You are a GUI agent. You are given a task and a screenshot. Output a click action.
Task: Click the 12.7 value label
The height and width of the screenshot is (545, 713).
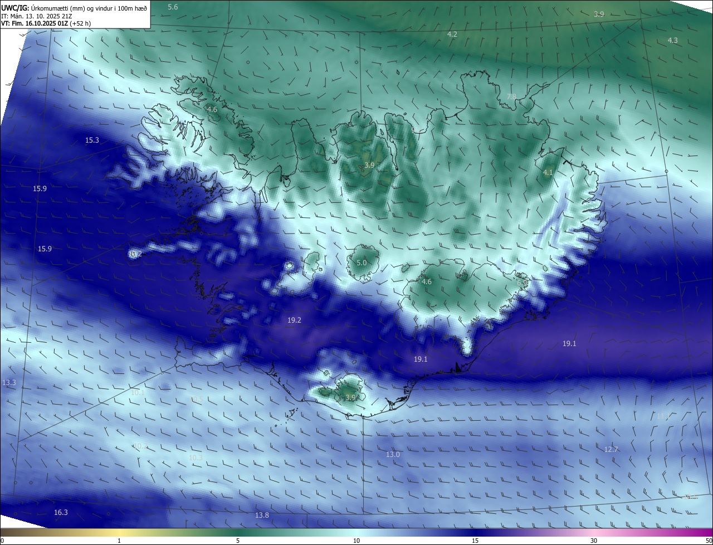pos(611,450)
